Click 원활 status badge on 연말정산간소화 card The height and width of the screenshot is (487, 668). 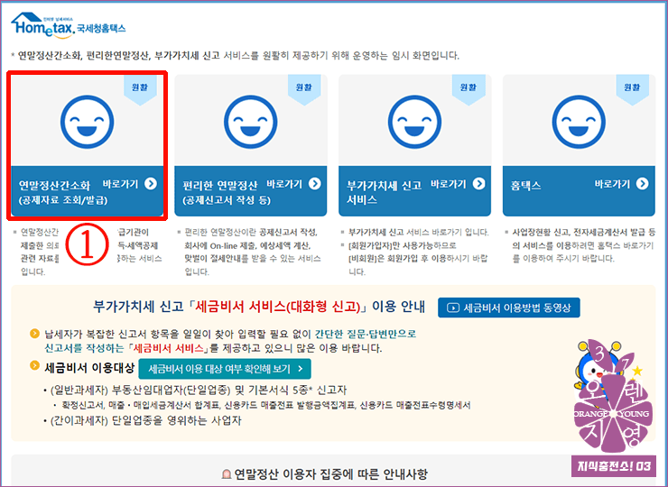[140, 89]
